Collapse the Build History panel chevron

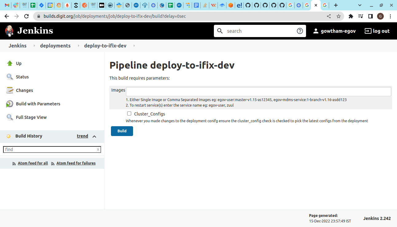(x=94, y=136)
